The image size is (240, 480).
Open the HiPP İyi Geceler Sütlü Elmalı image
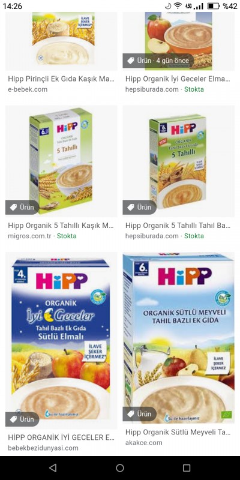[61, 340]
